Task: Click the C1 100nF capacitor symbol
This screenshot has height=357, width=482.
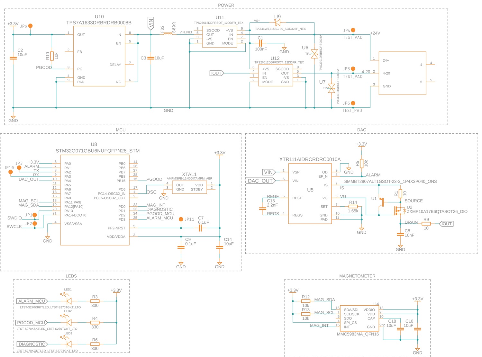Action: [261, 43]
